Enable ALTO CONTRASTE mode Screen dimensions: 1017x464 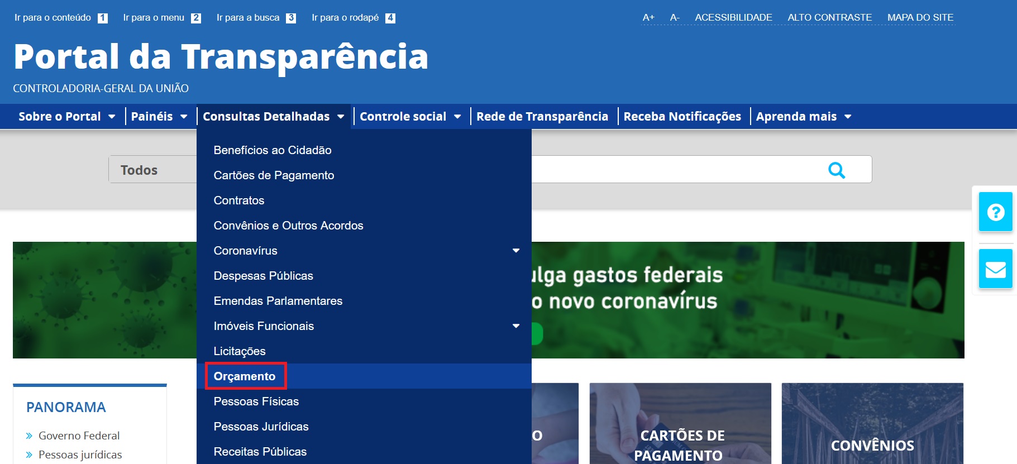[829, 17]
